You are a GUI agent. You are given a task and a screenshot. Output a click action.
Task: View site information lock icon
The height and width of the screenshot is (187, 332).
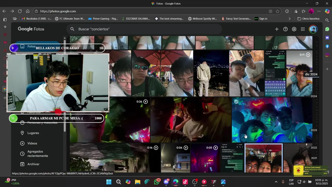pyautogui.click(x=36, y=11)
